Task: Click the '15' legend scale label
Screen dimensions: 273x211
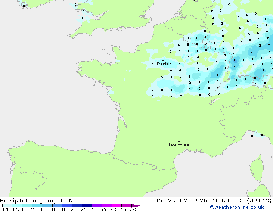Action: (x=64, y=209)
